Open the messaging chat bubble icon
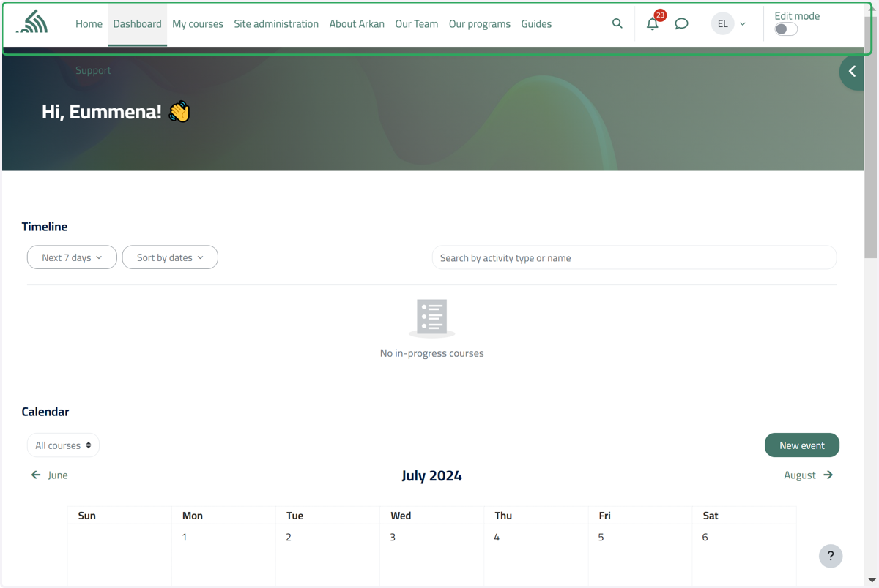Screen dimensions: 879x588 pyautogui.click(x=681, y=23)
